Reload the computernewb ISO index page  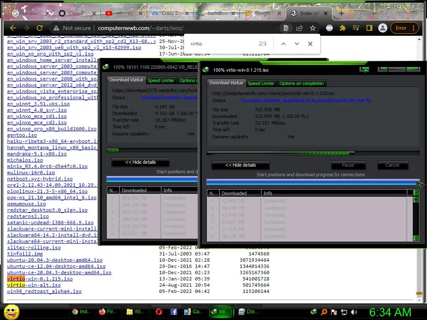pos(40,28)
